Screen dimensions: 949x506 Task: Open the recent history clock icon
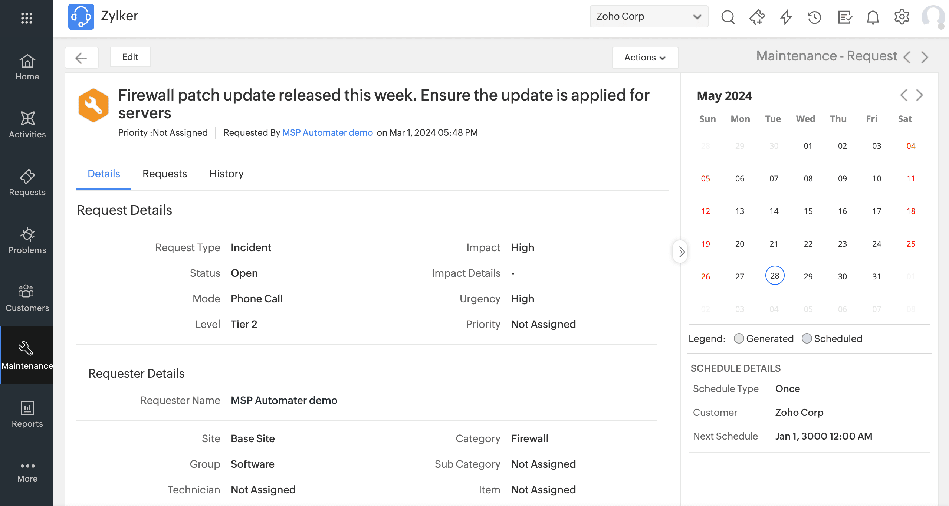click(814, 17)
